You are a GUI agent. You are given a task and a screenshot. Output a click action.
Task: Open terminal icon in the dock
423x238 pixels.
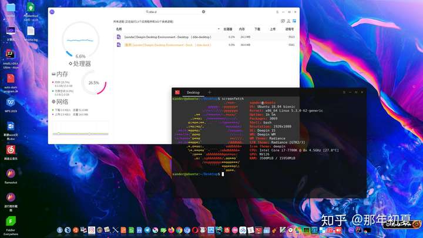(258, 230)
